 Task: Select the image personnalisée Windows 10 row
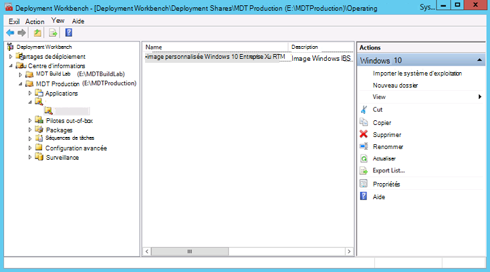pos(215,57)
